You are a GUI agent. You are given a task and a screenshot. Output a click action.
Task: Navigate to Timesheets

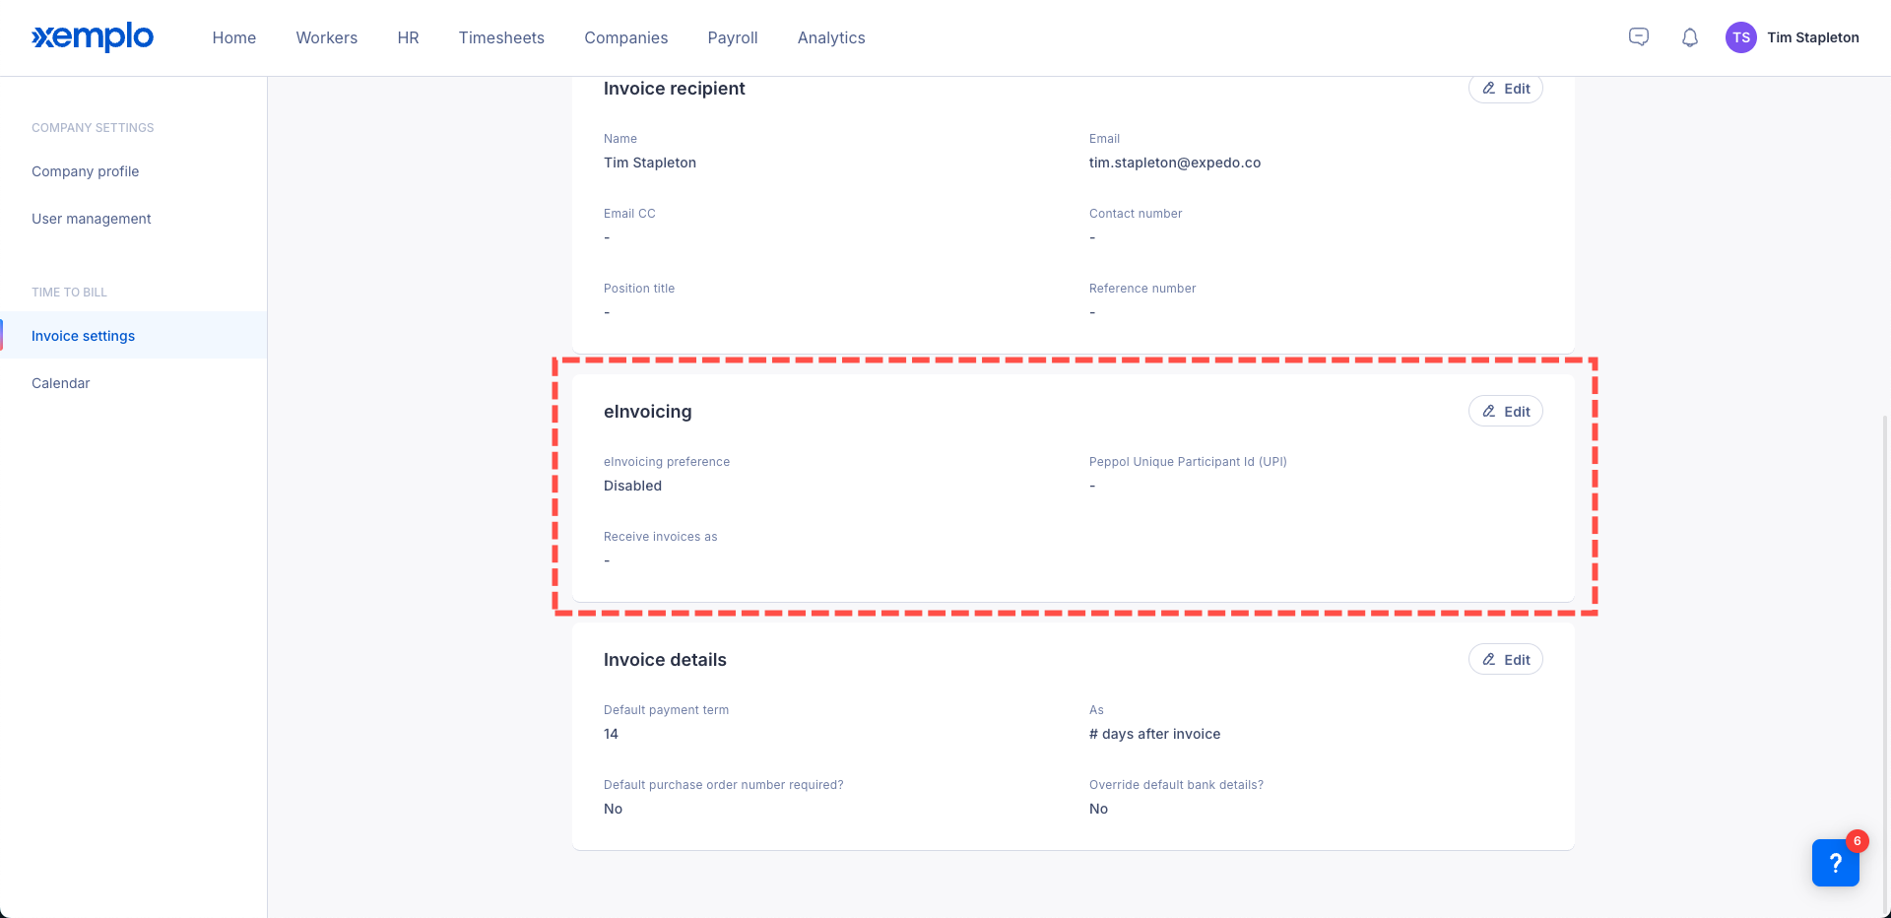point(501,37)
